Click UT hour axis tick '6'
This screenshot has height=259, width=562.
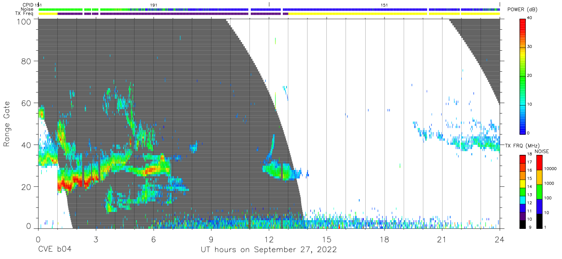point(153,239)
